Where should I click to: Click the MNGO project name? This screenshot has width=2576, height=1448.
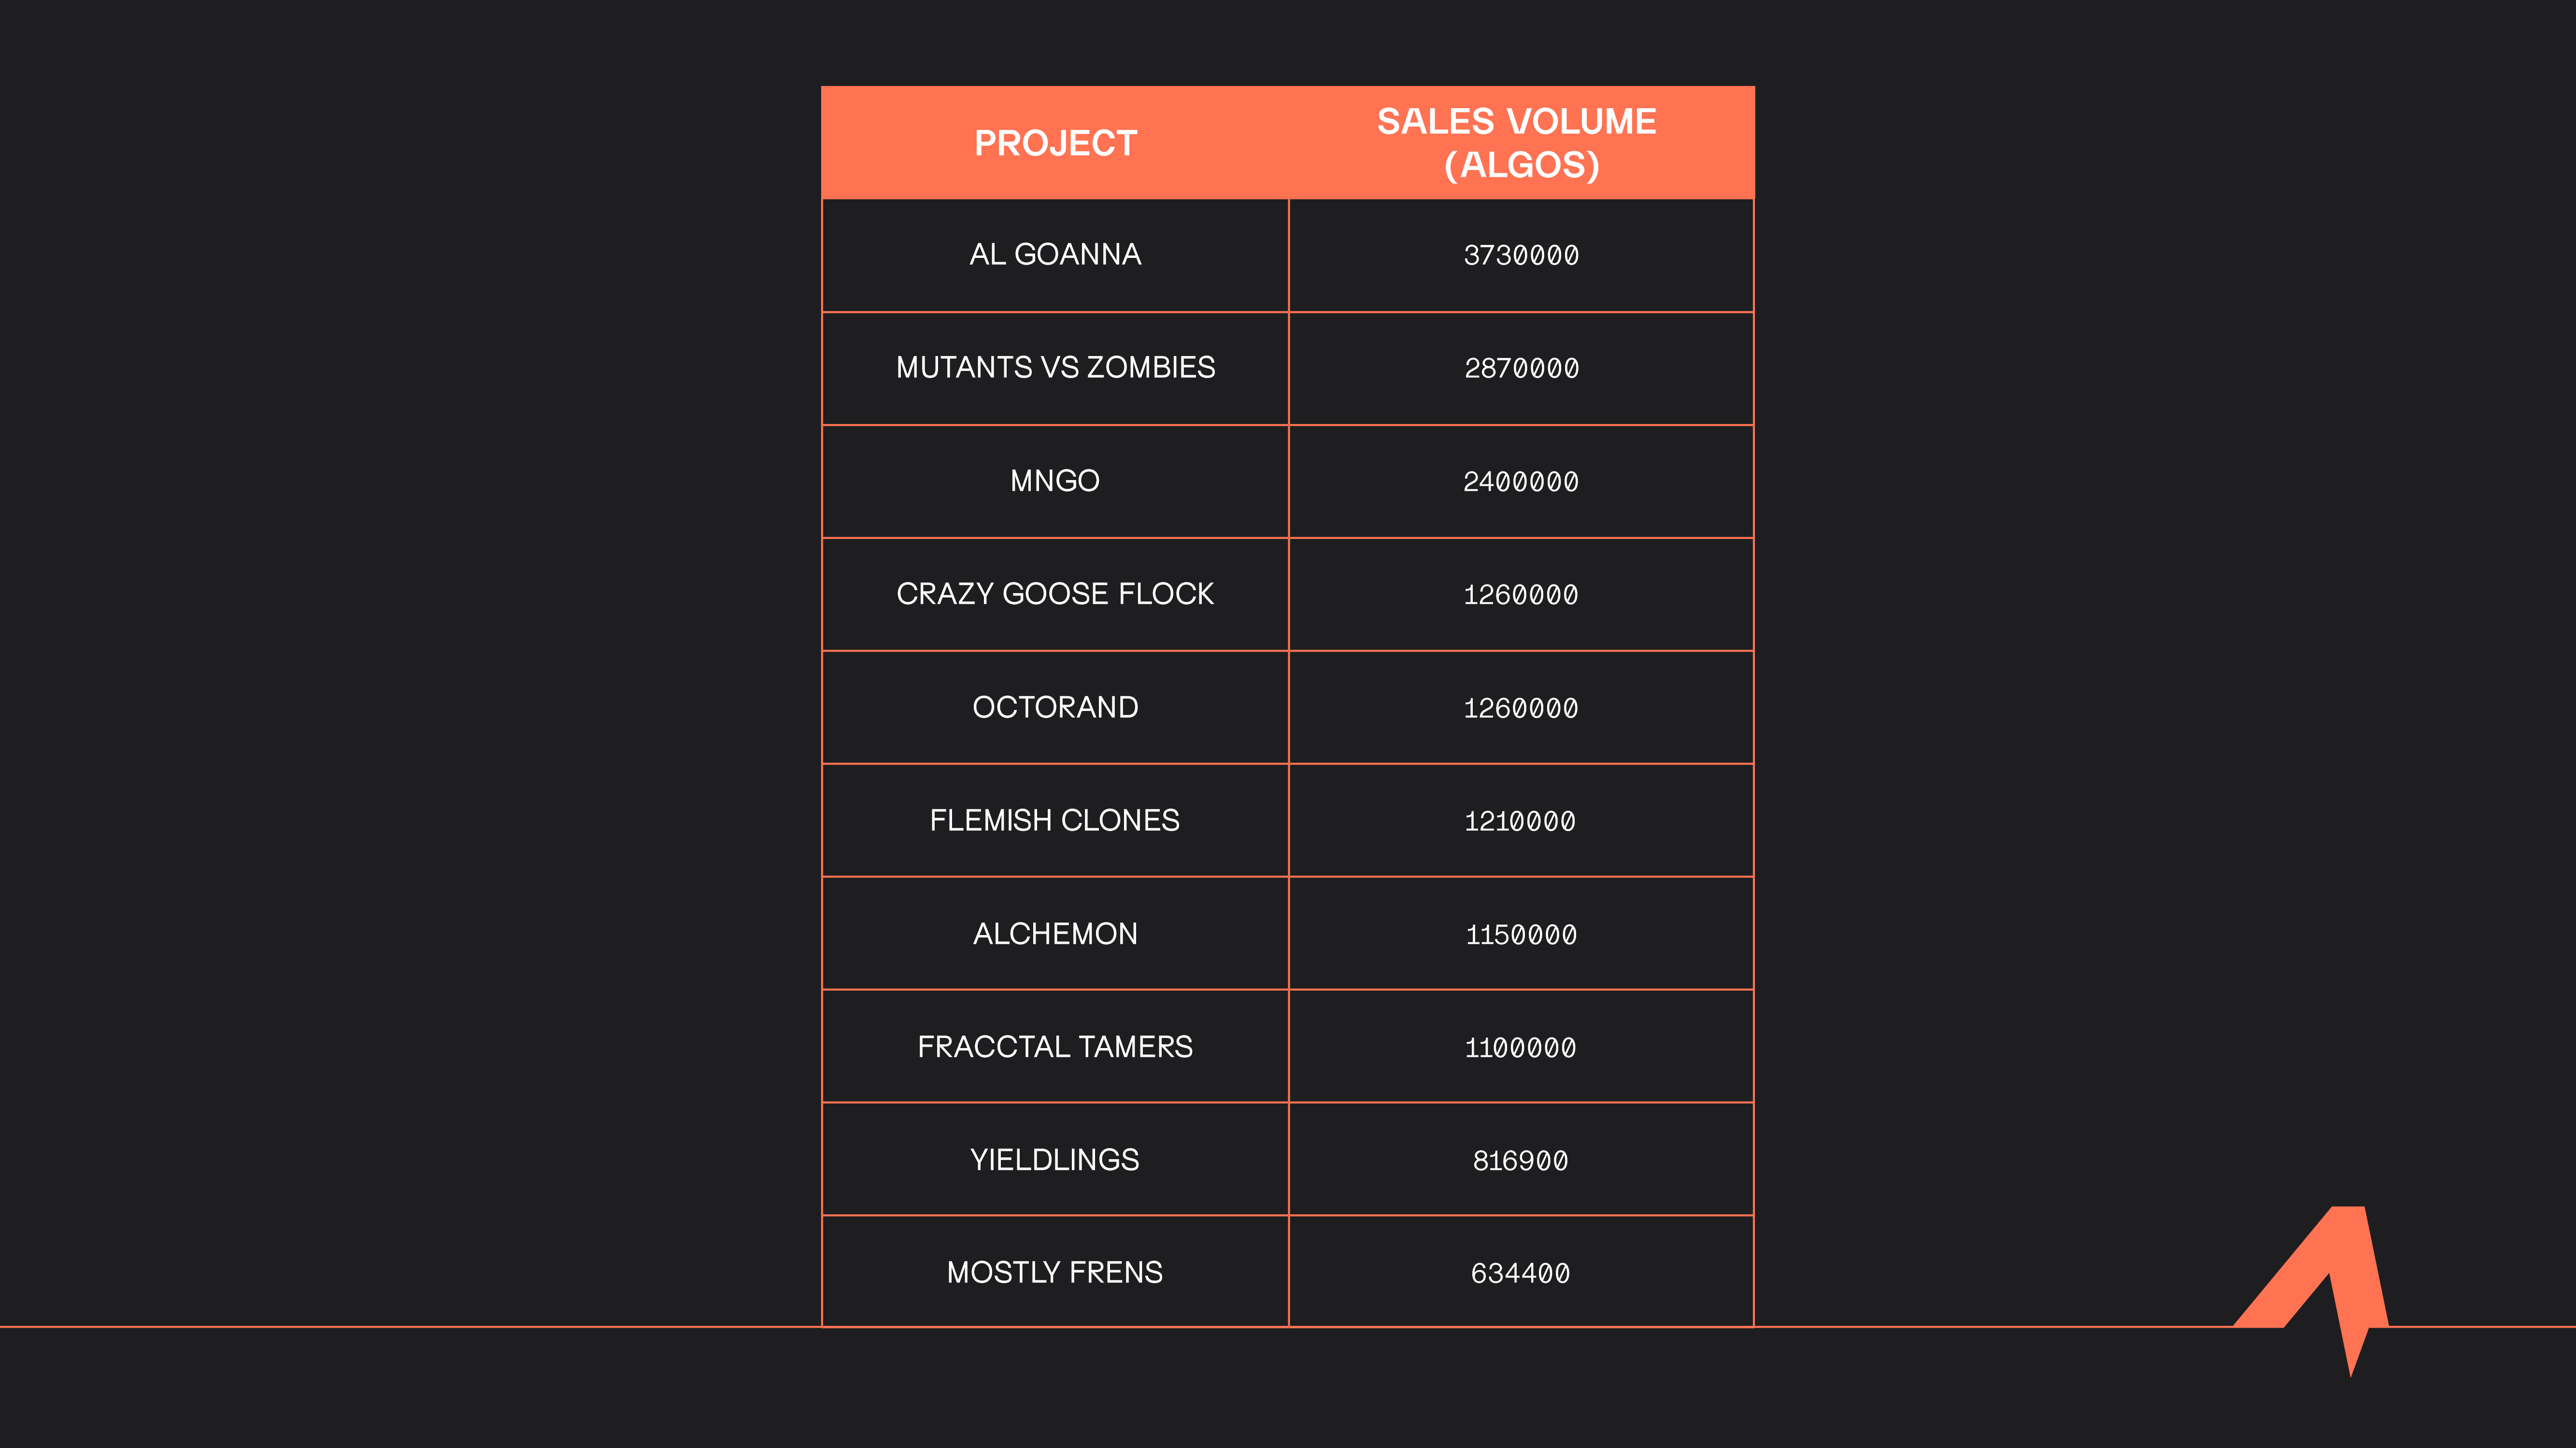tap(1055, 481)
